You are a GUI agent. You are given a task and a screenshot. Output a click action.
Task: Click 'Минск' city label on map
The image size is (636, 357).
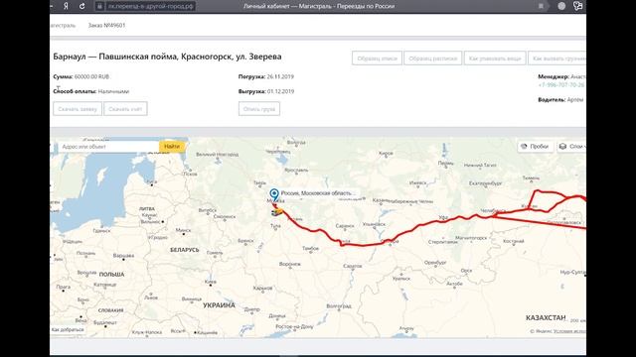click(x=183, y=230)
